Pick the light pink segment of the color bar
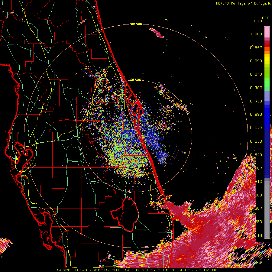 click(x=267, y=32)
